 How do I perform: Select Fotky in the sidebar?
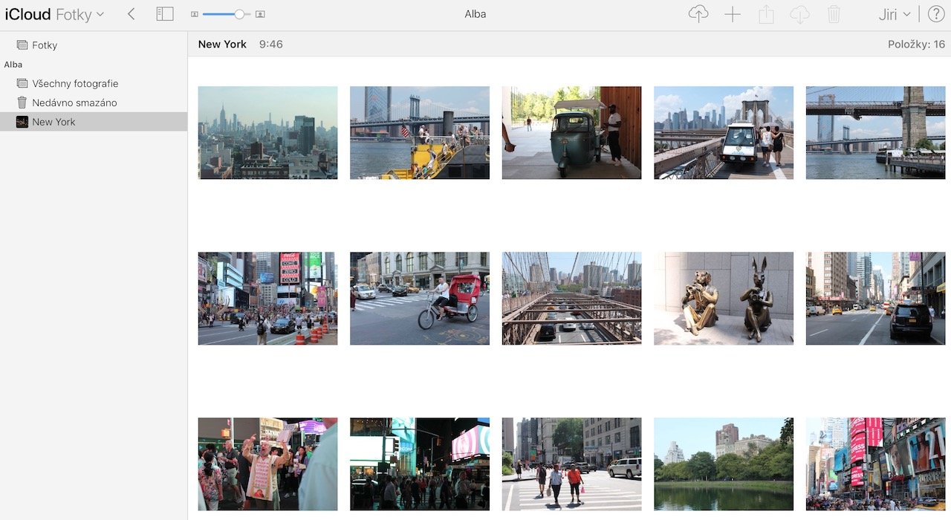(94, 45)
